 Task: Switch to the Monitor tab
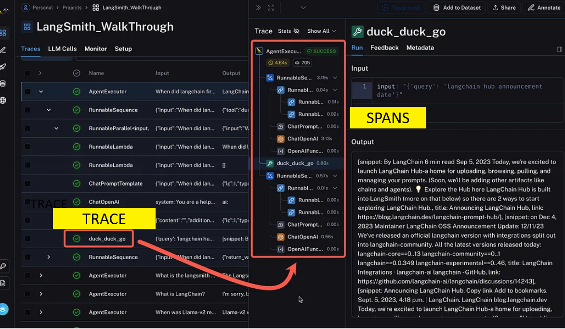click(95, 49)
